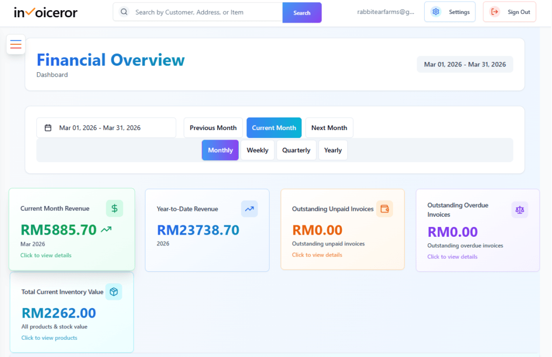Click the invoice icon on Outstanding Unpaid Invoices card
The height and width of the screenshot is (357, 552).
[x=385, y=209]
